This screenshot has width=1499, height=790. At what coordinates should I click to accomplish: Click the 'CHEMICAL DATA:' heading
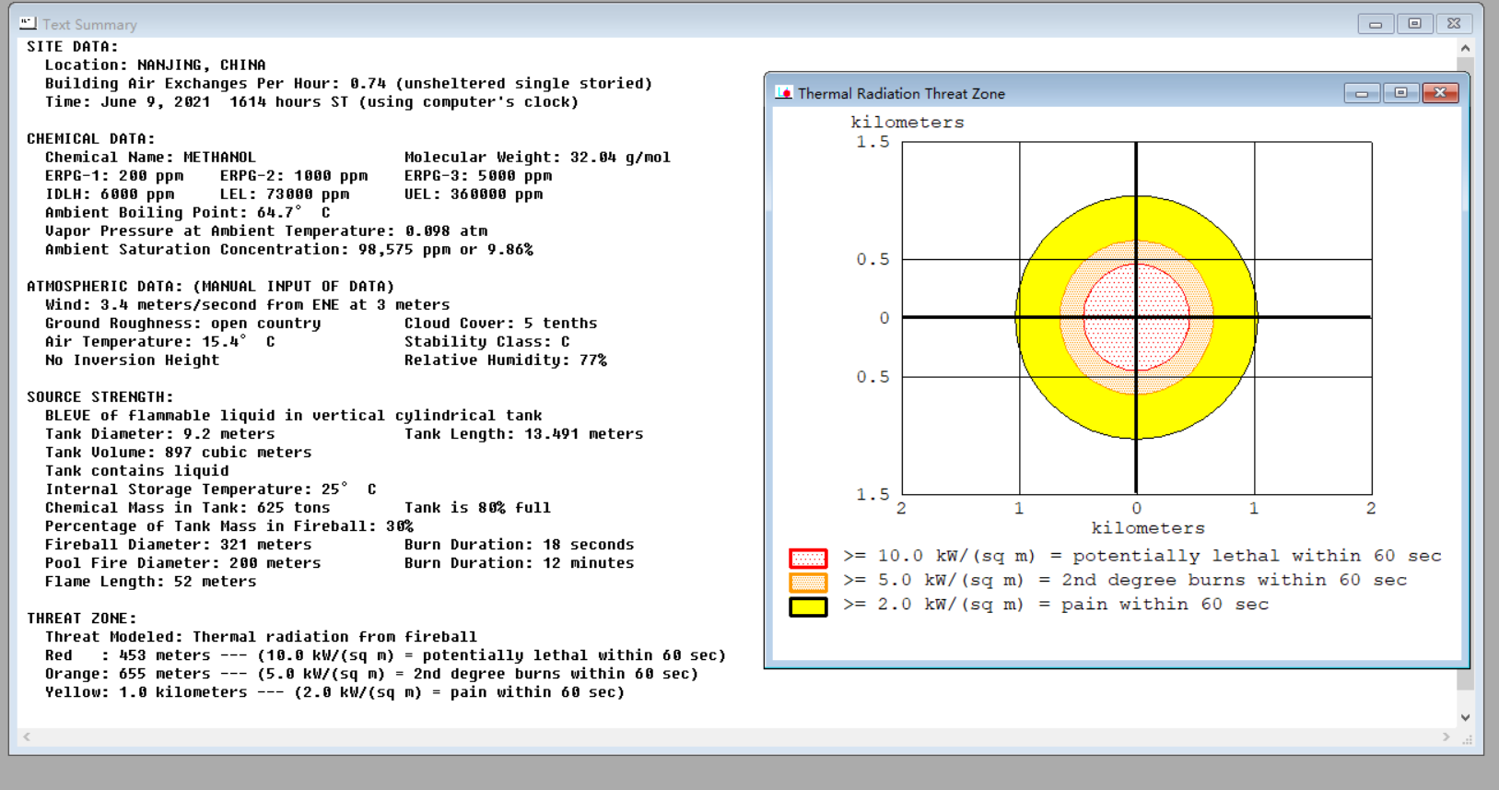90,139
